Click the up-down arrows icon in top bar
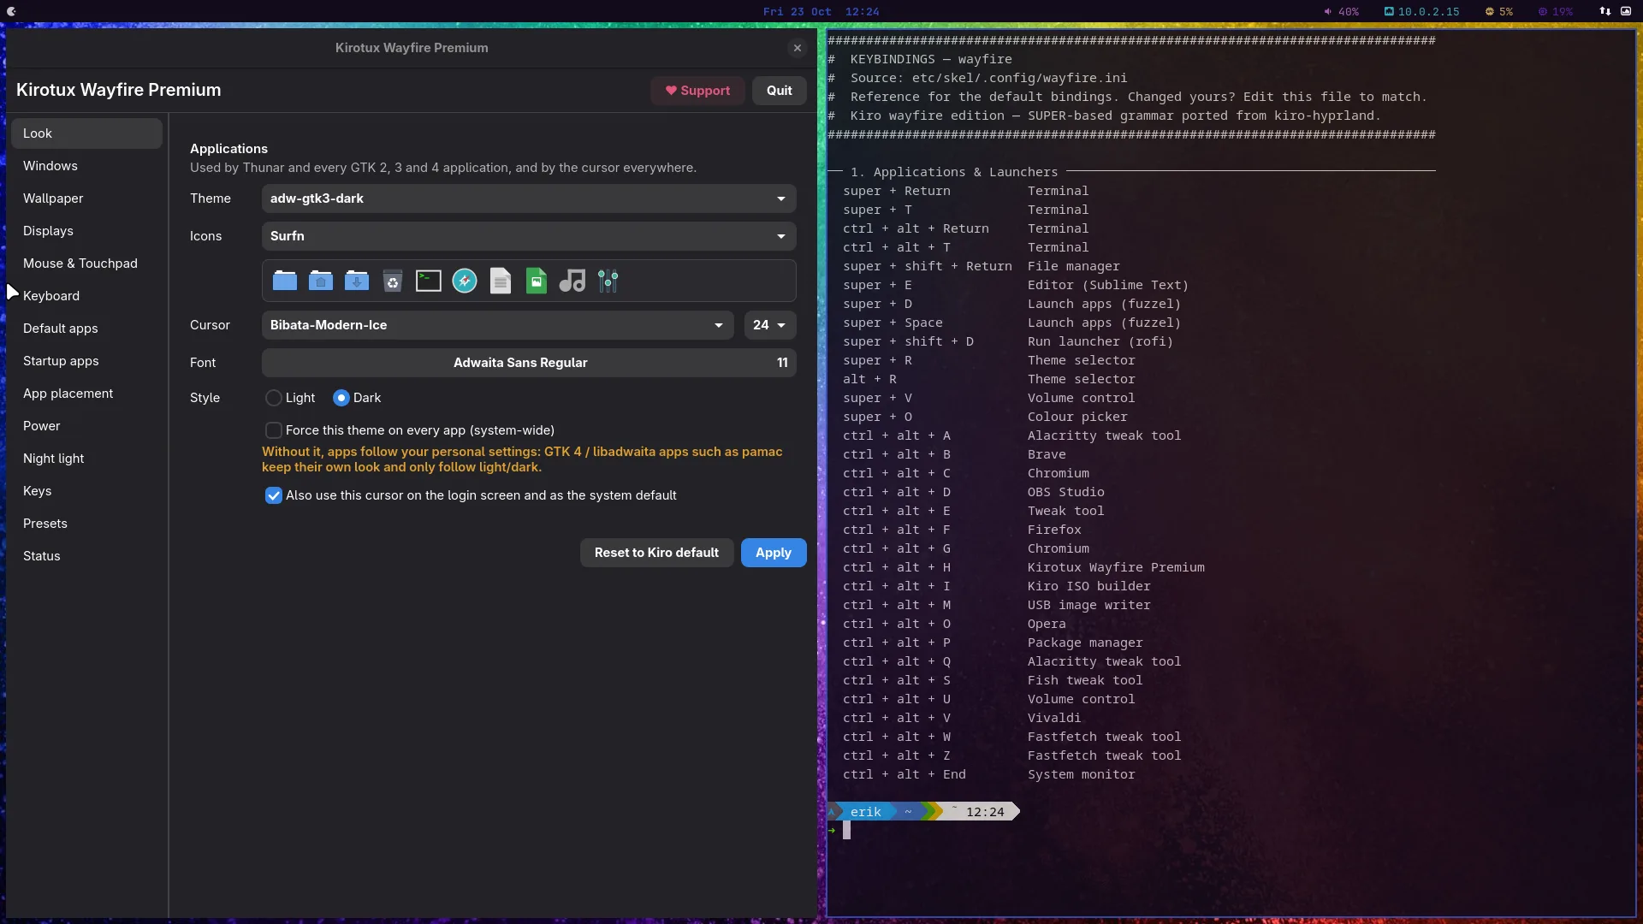Screen dimensions: 1643x924 pyautogui.click(x=1604, y=12)
